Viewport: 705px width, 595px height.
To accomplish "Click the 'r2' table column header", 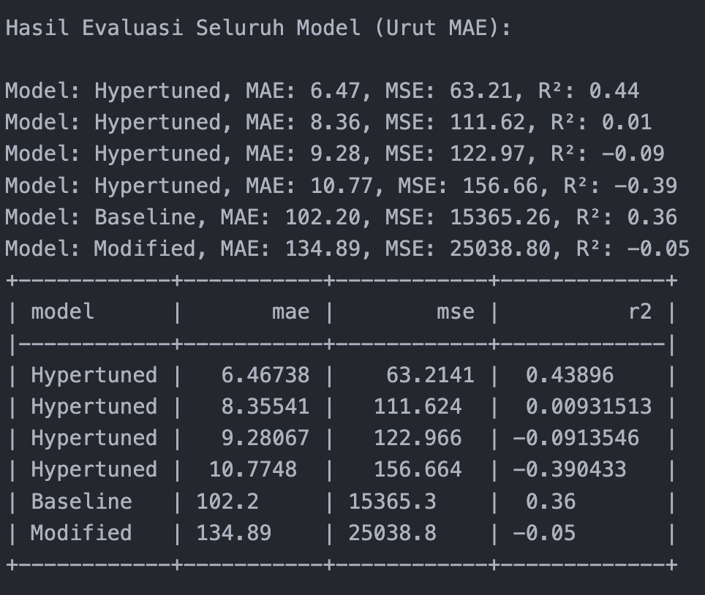I will point(639,312).
